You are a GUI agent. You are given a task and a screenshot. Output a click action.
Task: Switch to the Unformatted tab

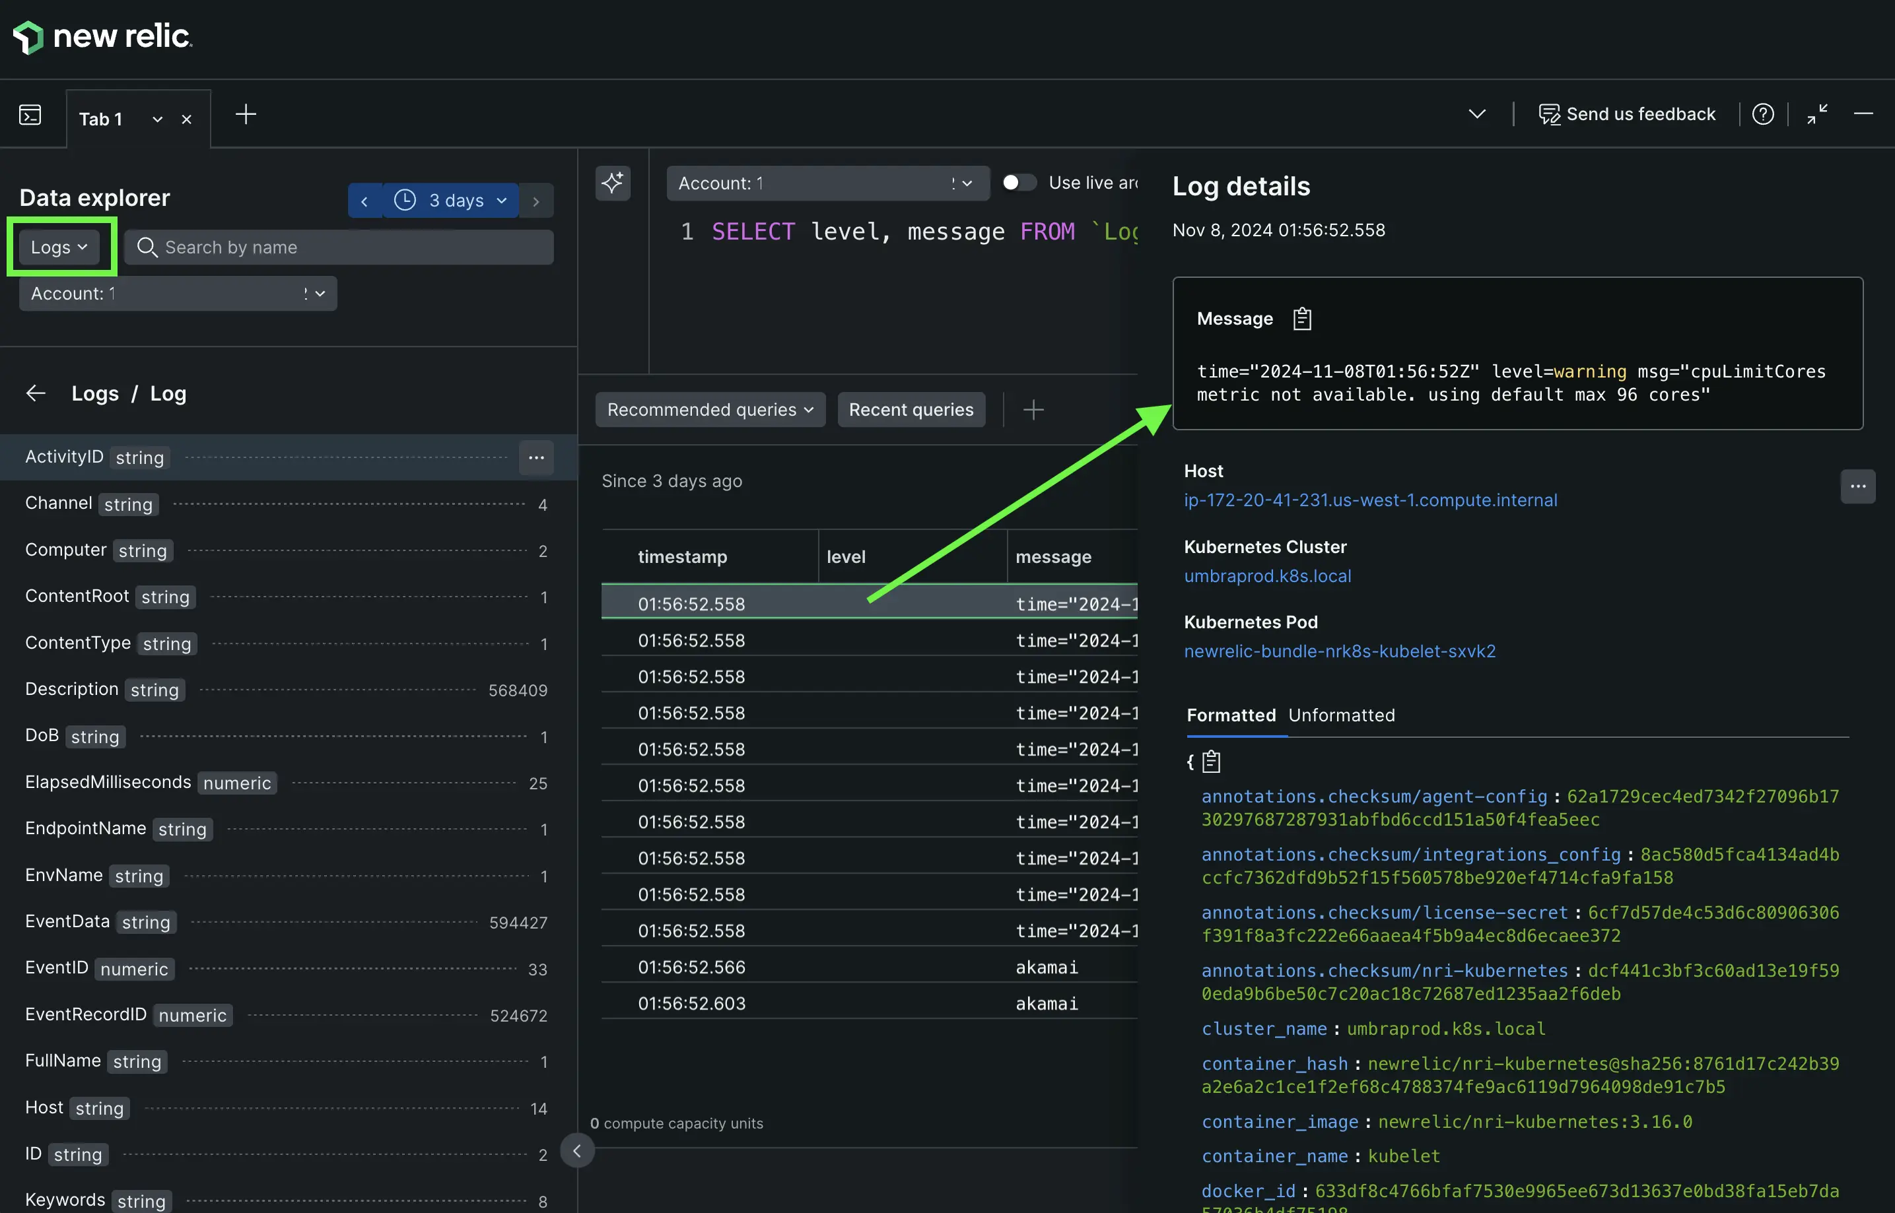(1342, 715)
